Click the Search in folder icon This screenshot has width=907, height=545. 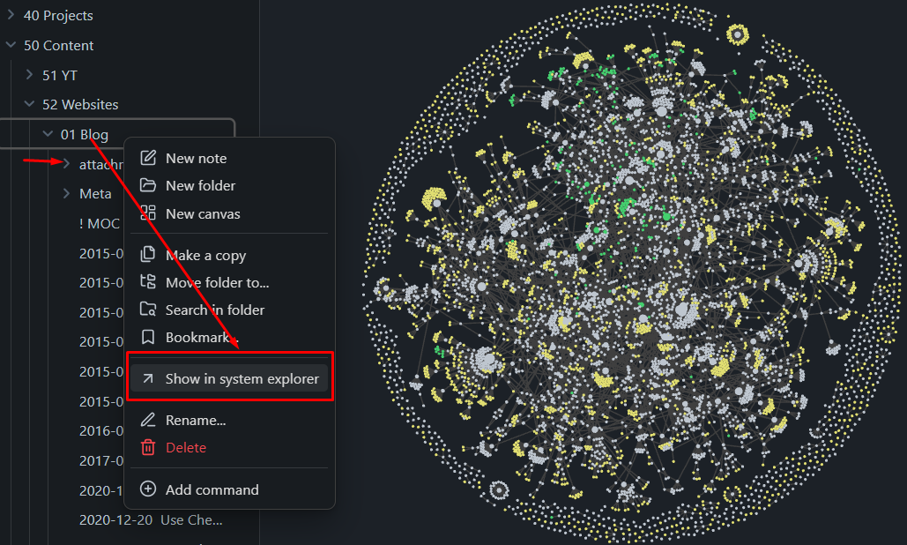point(148,309)
